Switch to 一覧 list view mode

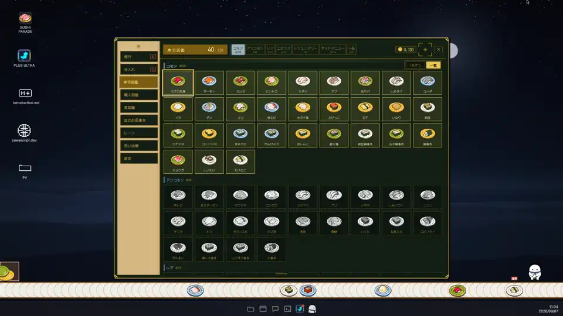(433, 65)
